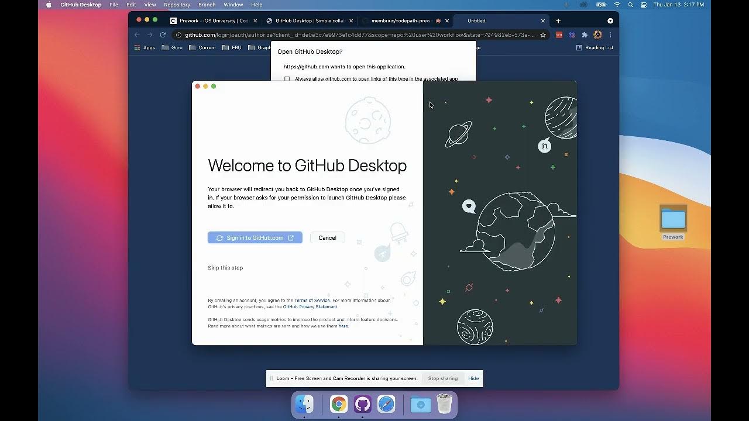The height and width of the screenshot is (421, 749).
Task: Click the Skip this step link
Action: (225, 268)
